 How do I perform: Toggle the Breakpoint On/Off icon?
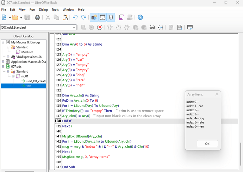(136, 27)
